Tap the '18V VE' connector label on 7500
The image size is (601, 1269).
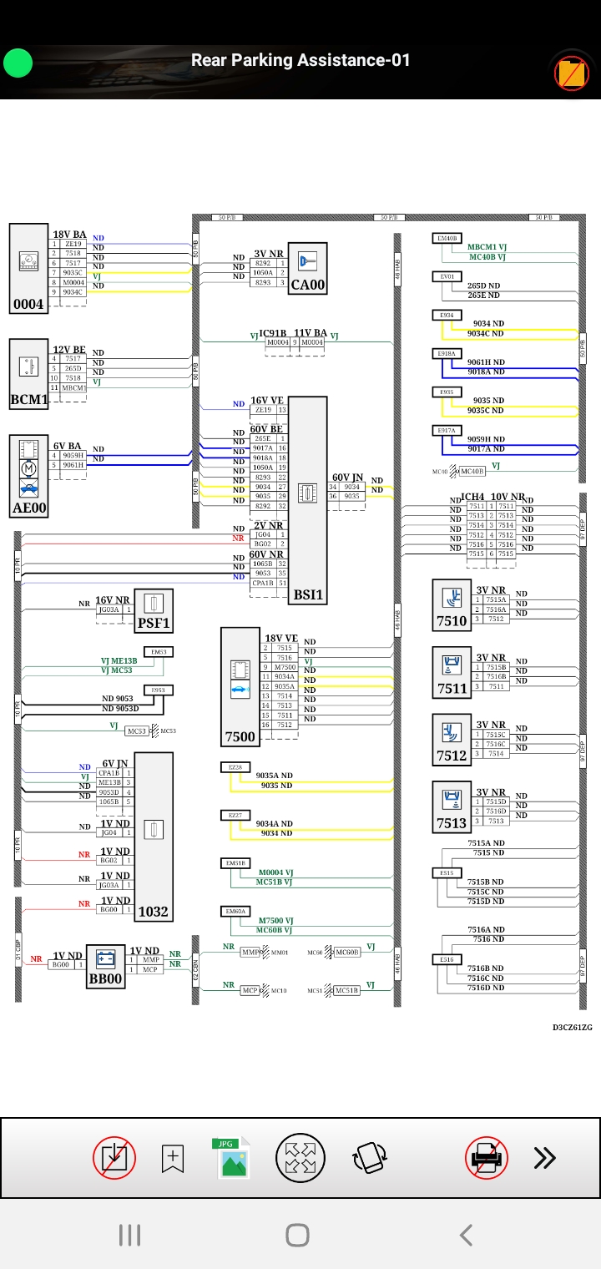tap(281, 638)
